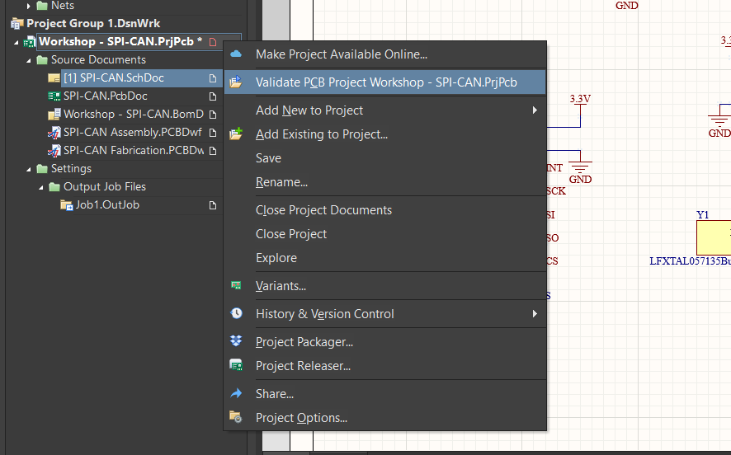The image size is (731, 455).
Task: Choose Project Packager
Action: coord(385,341)
